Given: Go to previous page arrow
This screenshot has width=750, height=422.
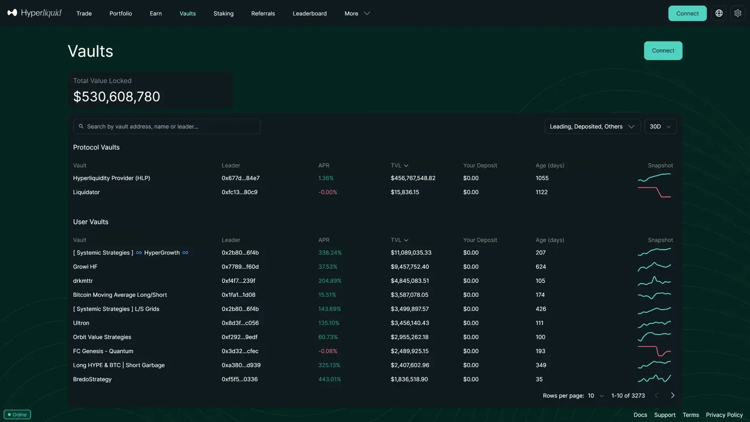Looking at the screenshot, I should point(656,396).
